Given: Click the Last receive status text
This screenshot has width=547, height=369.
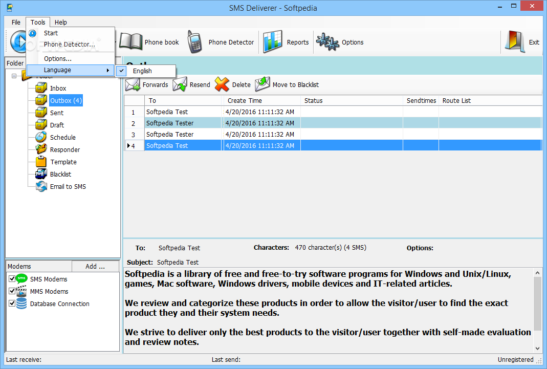Looking at the screenshot, I should [24, 360].
